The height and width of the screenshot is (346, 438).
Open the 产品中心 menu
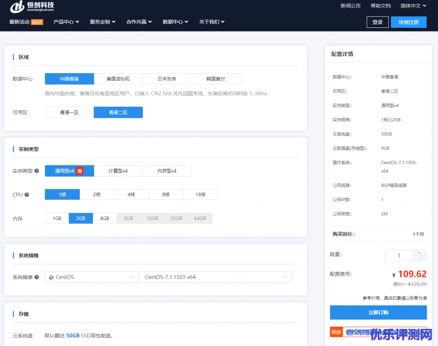66,22
